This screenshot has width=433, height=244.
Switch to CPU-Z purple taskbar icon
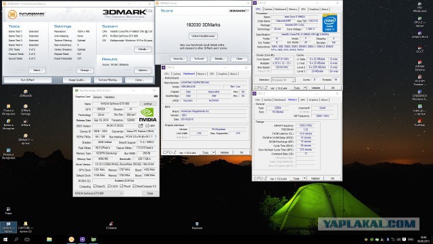[83, 239]
